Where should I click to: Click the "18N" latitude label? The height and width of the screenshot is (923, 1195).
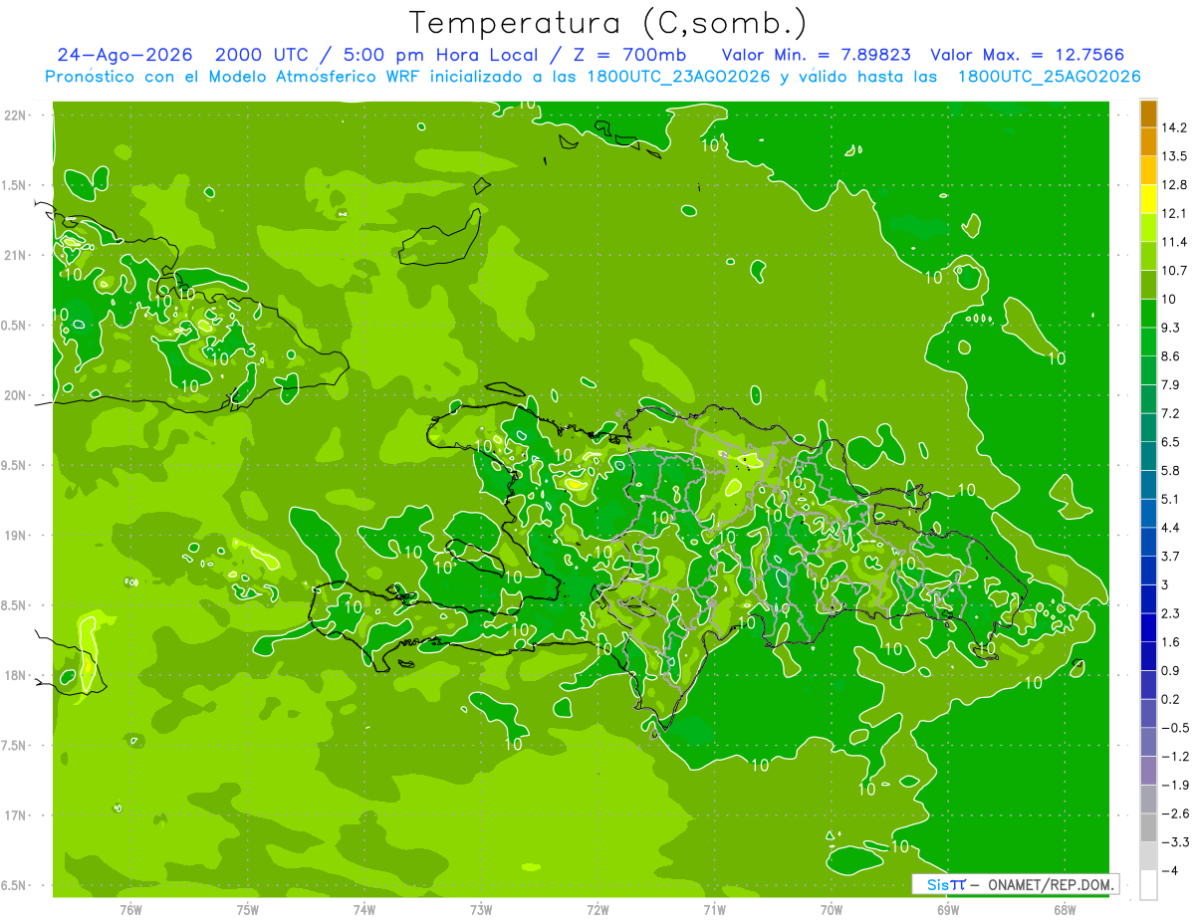click(14, 675)
